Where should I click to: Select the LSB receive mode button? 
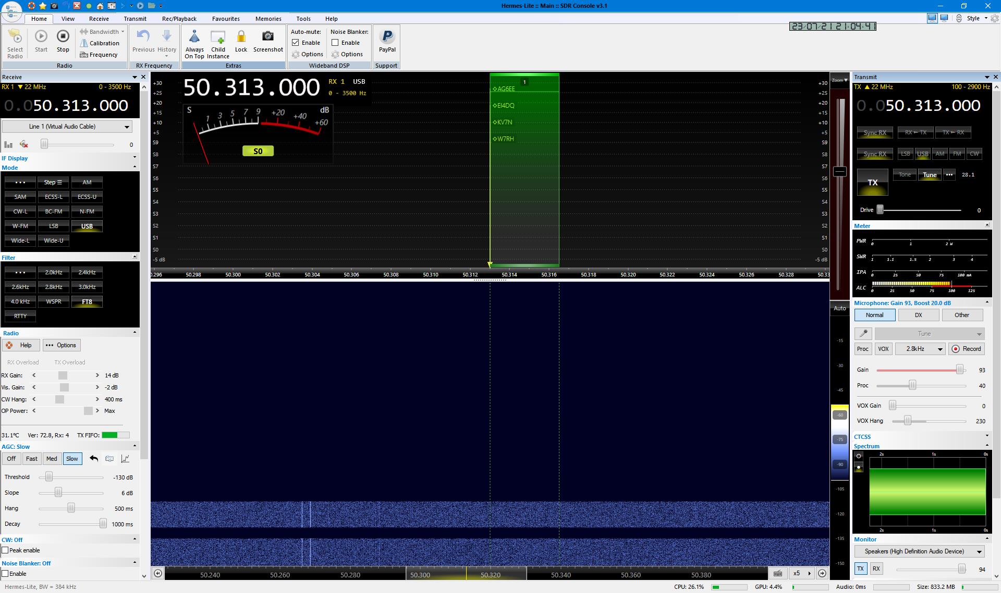(54, 226)
